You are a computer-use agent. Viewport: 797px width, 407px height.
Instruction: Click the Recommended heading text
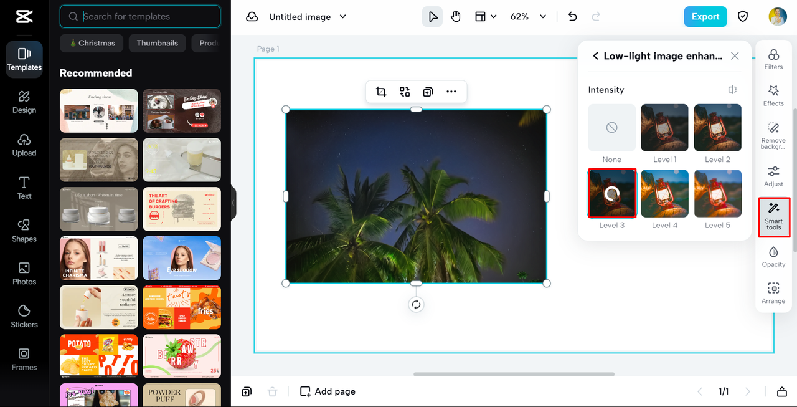click(96, 73)
